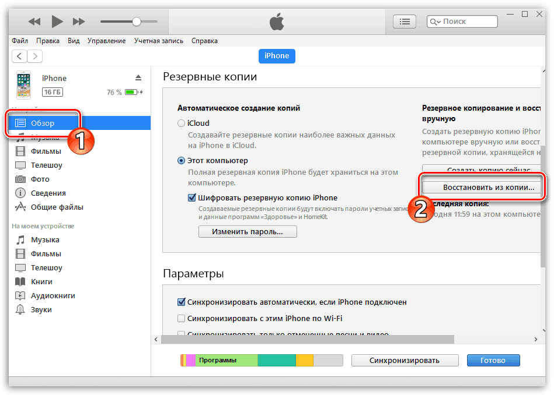The height and width of the screenshot is (395, 554).
Task: Click the fast forward next button
Action: coord(79,22)
